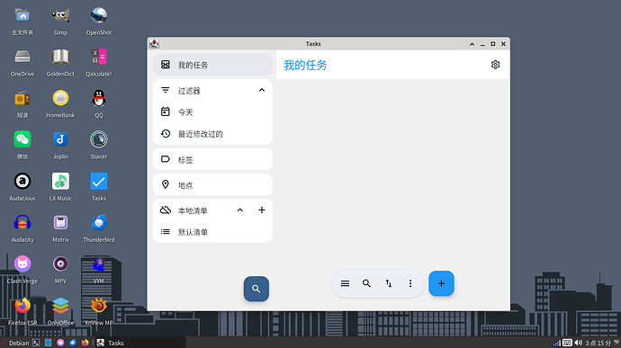Click search magnifier in bottom toolbar

(366, 283)
